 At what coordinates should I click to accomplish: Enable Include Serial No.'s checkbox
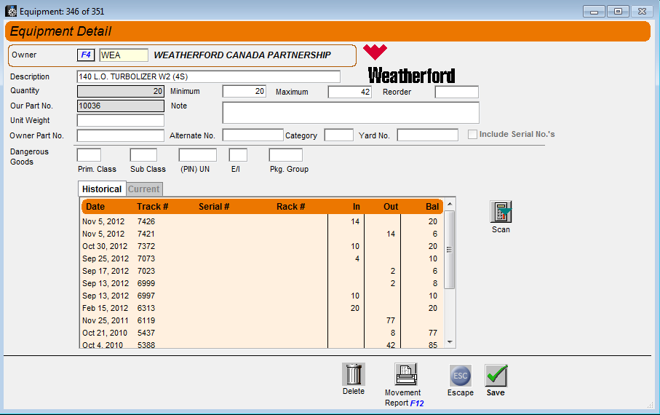pyautogui.click(x=473, y=135)
